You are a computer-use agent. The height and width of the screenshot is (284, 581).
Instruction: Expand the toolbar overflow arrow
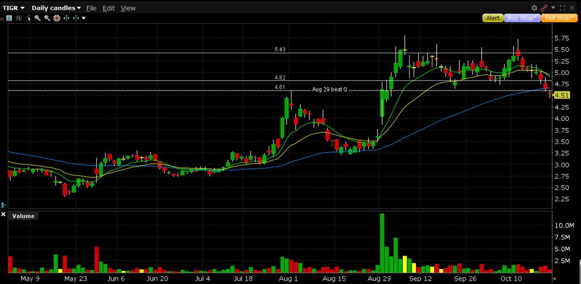(x=84, y=18)
